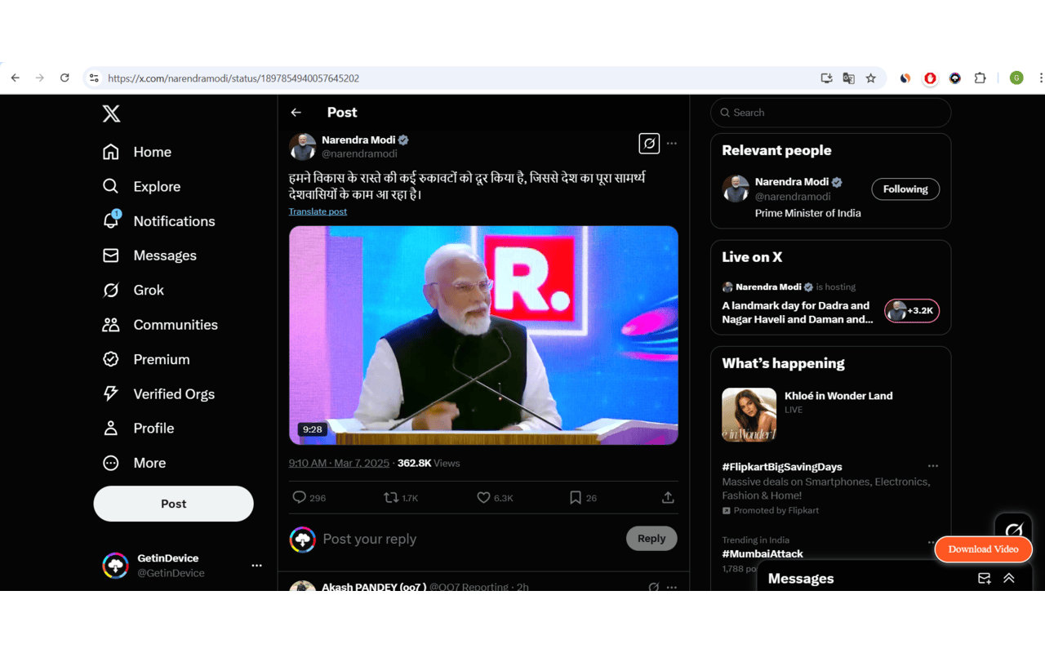Open Verified Orgs from sidebar
Screen dimensions: 1045x653
158,393
